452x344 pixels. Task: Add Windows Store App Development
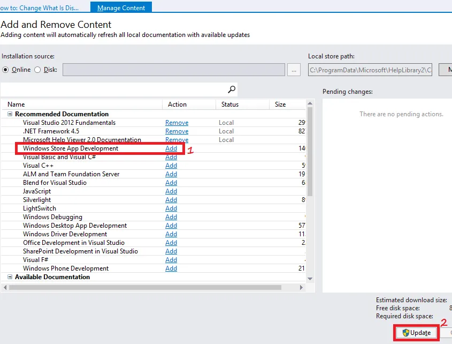pos(171,148)
